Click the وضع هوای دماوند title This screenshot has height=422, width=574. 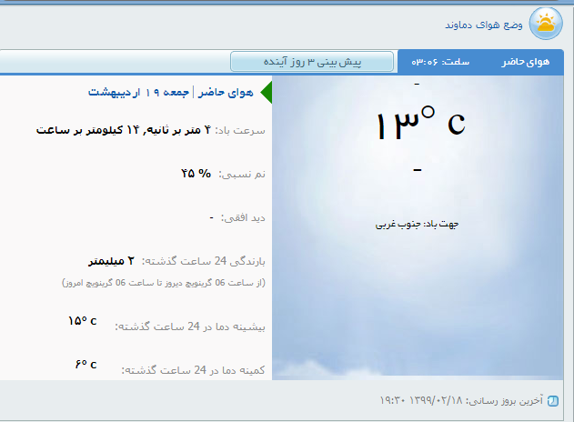[x=484, y=25]
